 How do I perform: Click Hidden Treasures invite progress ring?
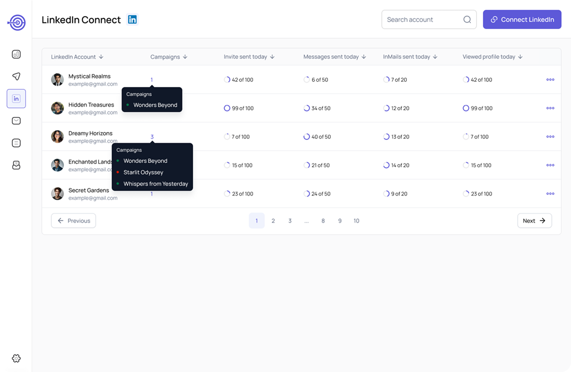(x=227, y=108)
